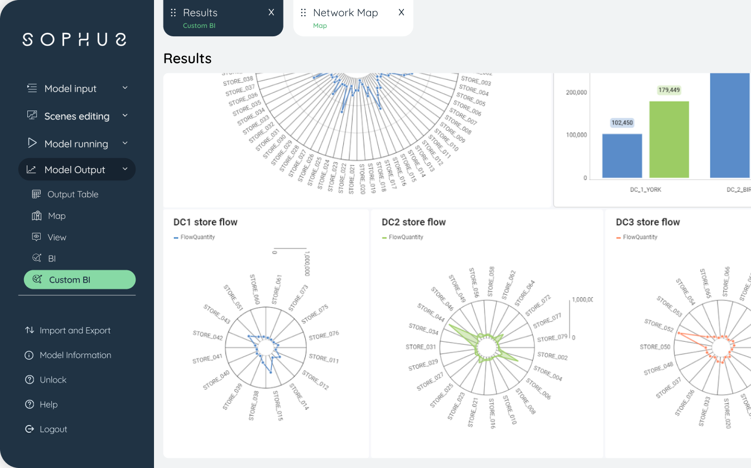Close the Network Map tab

coord(401,12)
